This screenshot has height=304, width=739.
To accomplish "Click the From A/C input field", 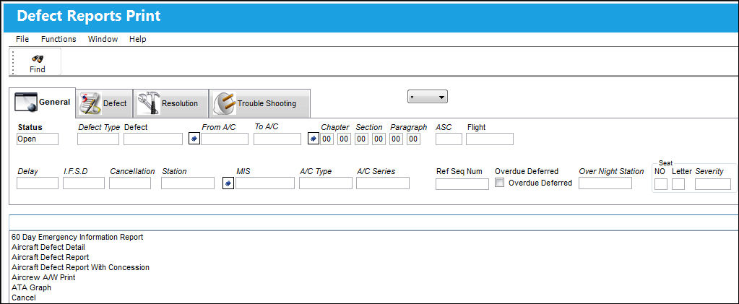I will click(225, 139).
